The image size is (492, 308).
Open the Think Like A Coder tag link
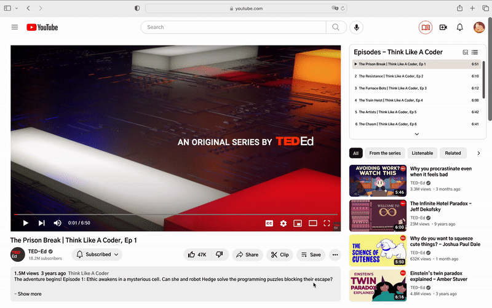click(89, 273)
